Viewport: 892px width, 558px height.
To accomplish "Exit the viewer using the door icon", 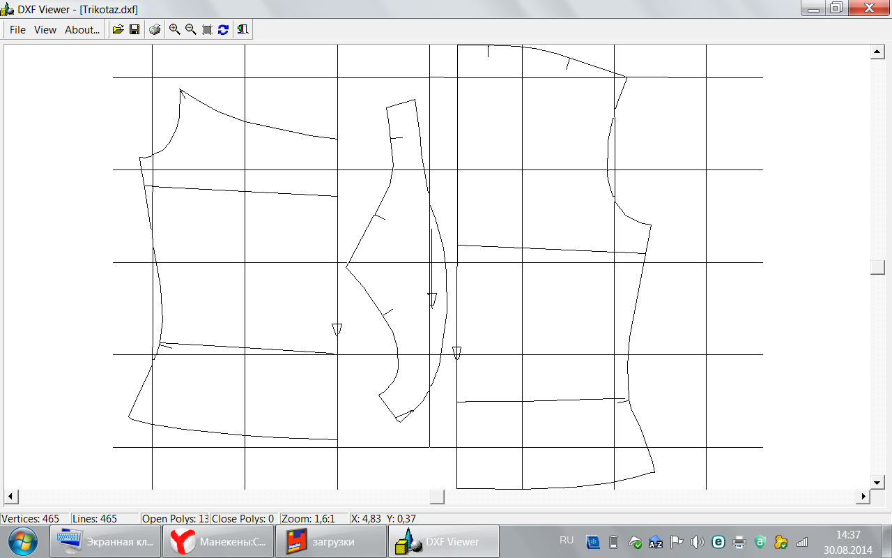I will coord(243,29).
